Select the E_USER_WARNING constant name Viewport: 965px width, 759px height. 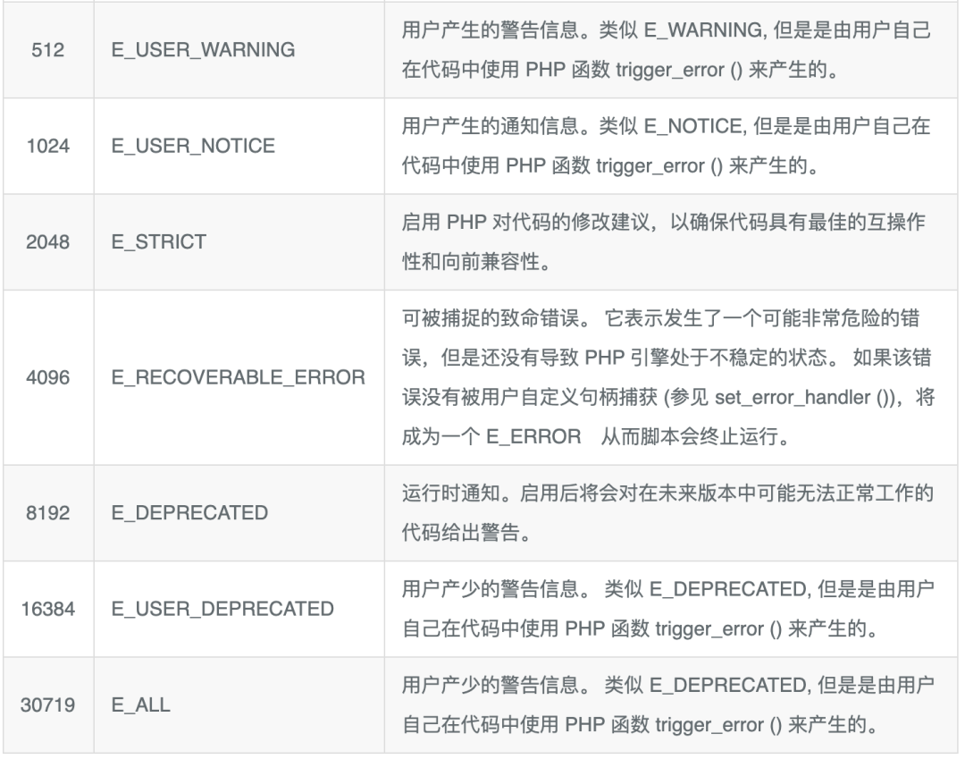pyautogui.click(x=203, y=50)
